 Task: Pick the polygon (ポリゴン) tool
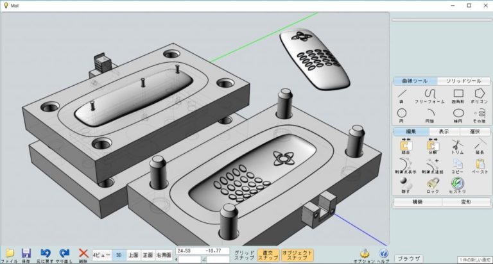[x=480, y=96]
